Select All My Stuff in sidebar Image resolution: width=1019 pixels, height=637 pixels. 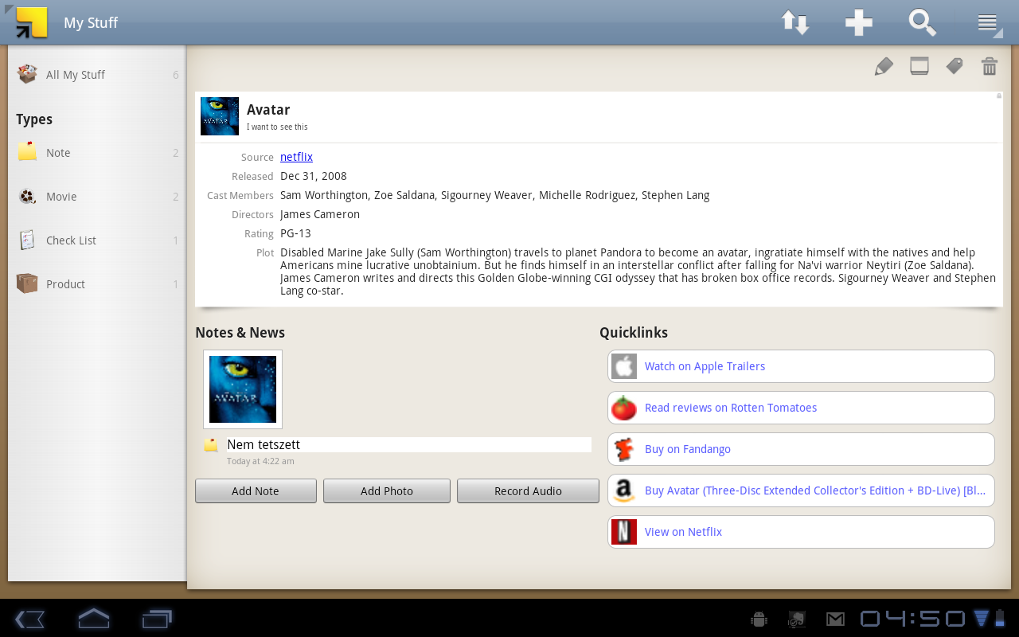tap(97, 75)
